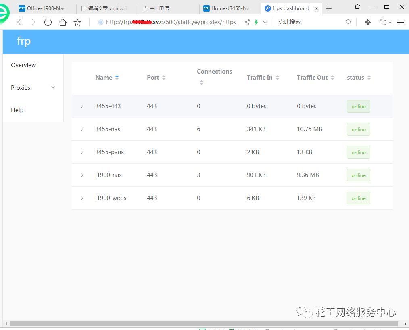This screenshot has height=330, width=409.
Task: Open the browser apps grid icon
Action: [368, 22]
